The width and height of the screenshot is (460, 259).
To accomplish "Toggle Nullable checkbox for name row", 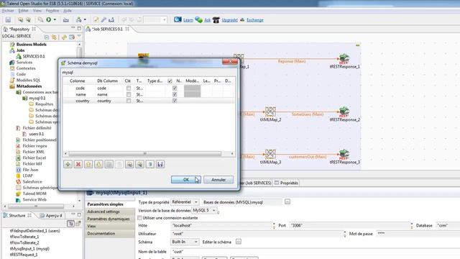I will point(175,94).
